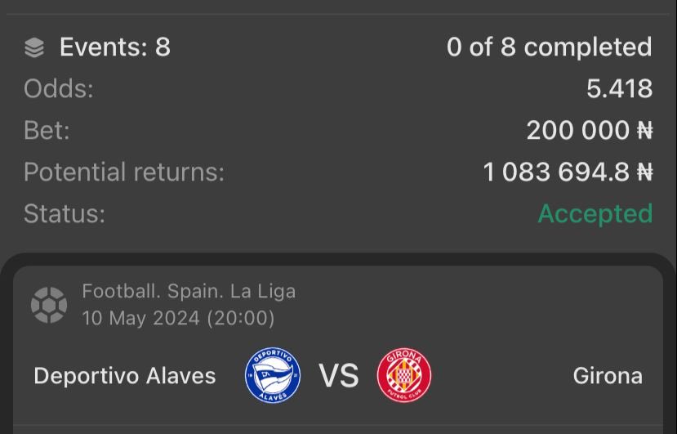Click the "0 of 8 completed" text
677x434 pixels.
point(549,47)
